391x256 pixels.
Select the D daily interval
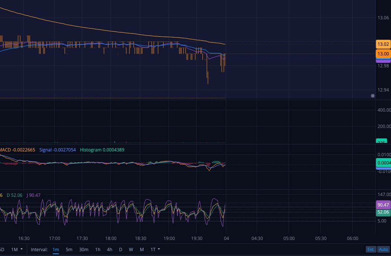pyautogui.click(x=121, y=250)
